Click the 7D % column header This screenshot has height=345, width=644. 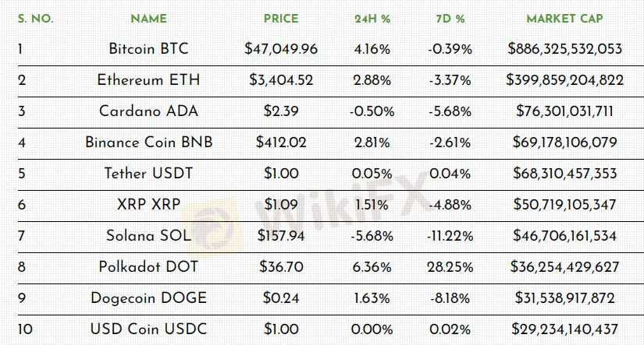coord(450,18)
